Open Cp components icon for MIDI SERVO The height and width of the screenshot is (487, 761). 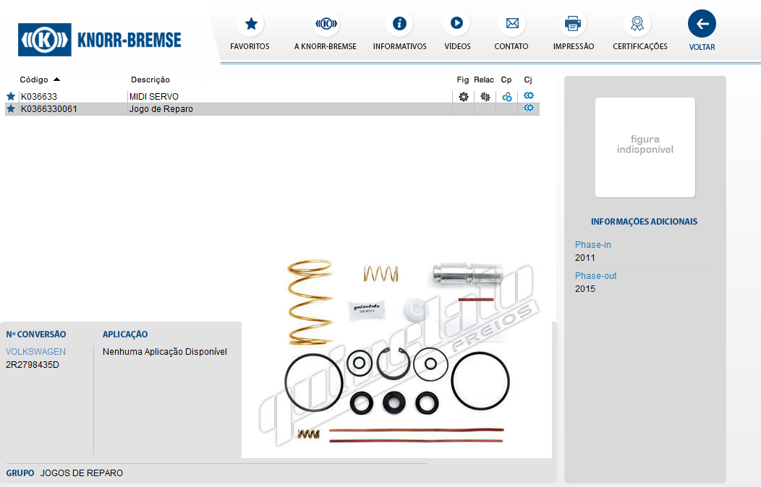[506, 97]
